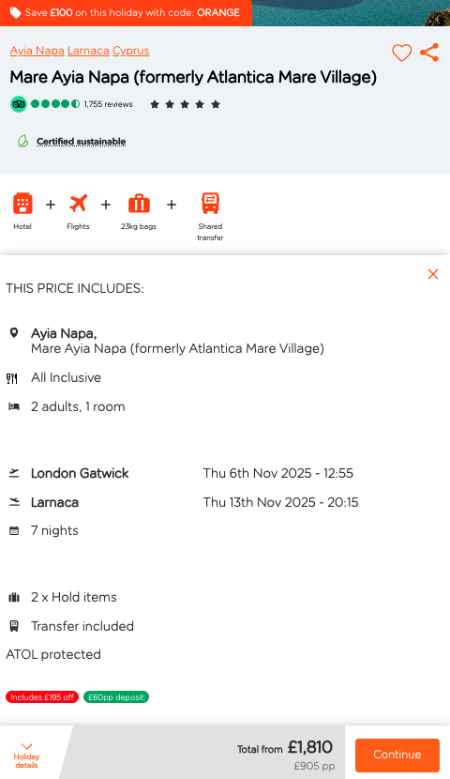The width and height of the screenshot is (450, 779).
Task: Collapse the Holiday details chevron
Action: coord(27,746)
